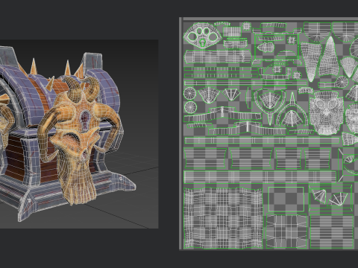Image resolution: width=358 pixels, height=268 pixels.
Task: Select the tall cone-shaped horn UV island
Action: point(329,56)
